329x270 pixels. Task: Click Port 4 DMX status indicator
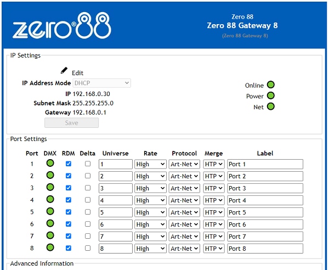[x=50, y=199]
